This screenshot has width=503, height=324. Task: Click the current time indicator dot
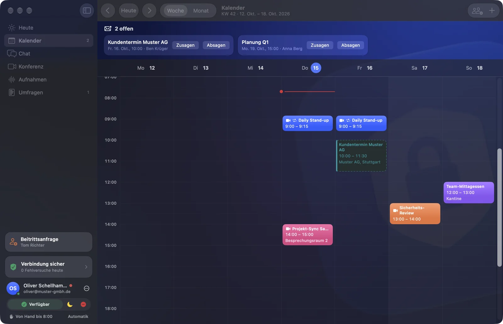click(281, 92)
